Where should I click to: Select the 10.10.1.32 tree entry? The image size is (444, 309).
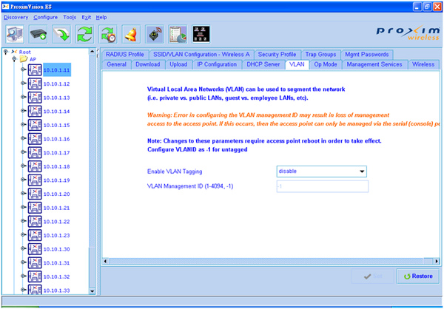click(x=56, y=276)
